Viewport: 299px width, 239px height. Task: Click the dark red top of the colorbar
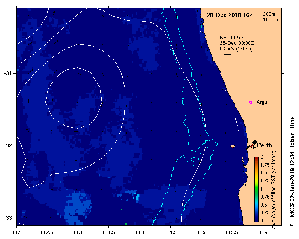coord(256,158)
